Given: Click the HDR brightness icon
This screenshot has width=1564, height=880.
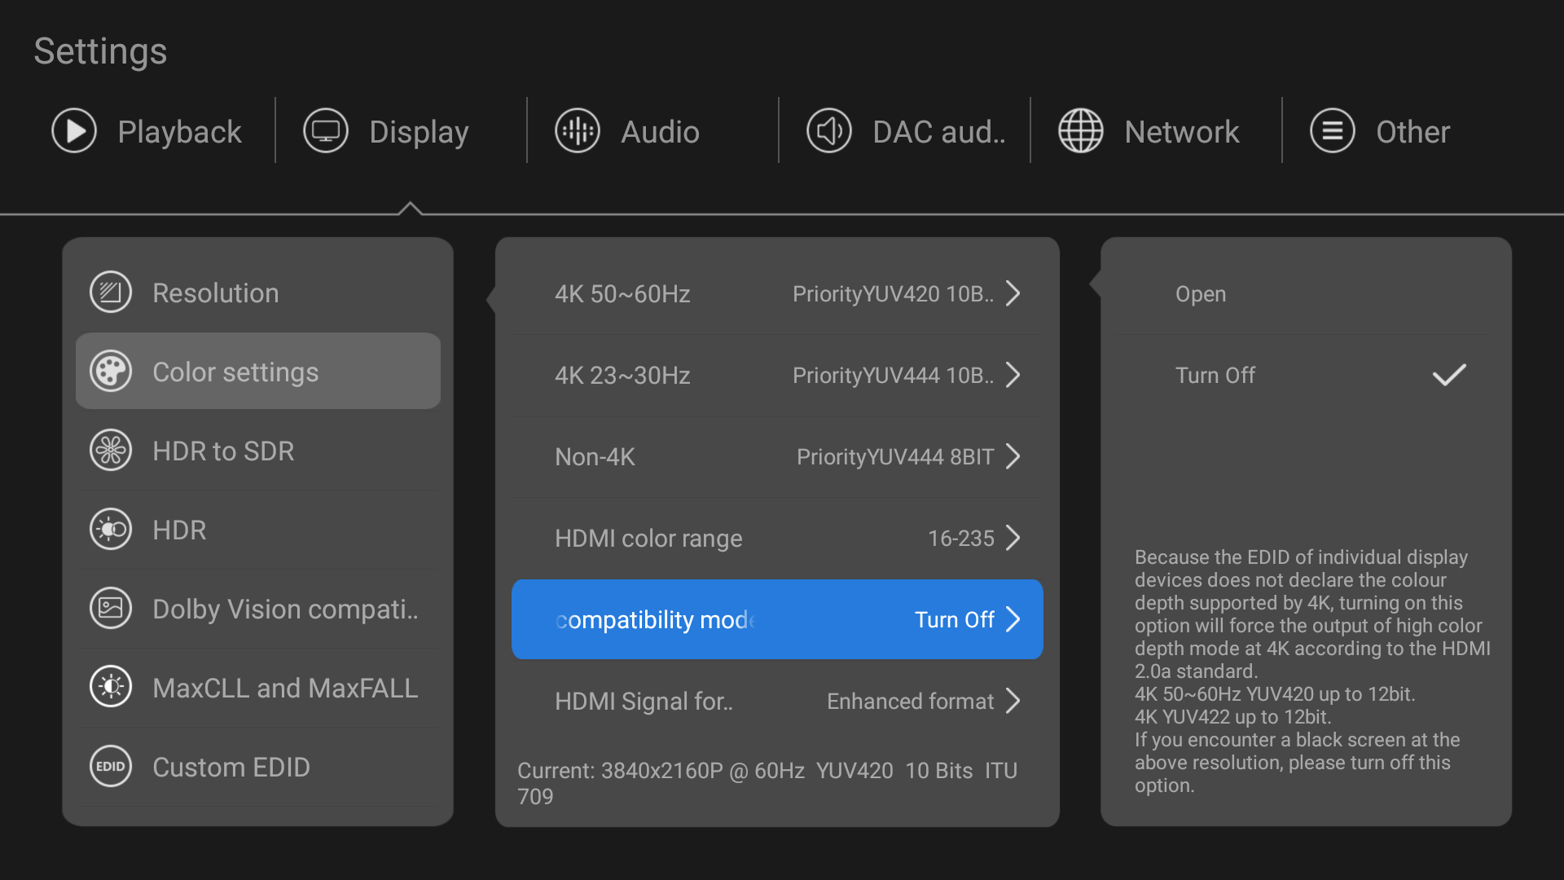Looking at the screenshot, I should [x=111, y=530].
